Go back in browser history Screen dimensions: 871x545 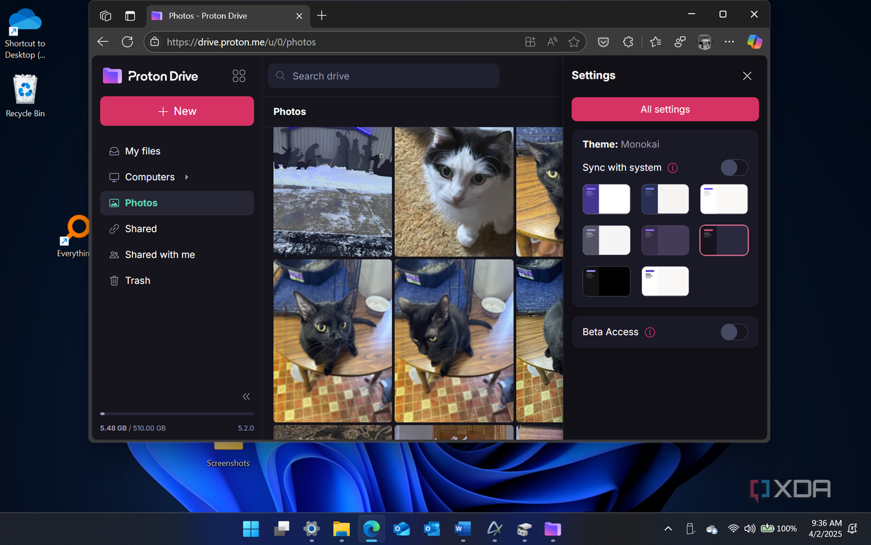coord(103,42)
